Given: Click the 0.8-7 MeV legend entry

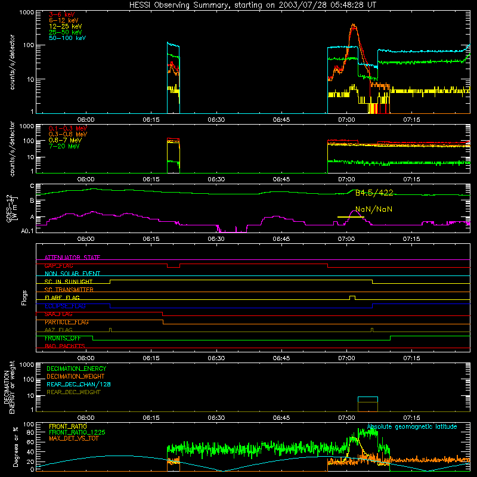Looking at the screenshot, I should point(65,140).
